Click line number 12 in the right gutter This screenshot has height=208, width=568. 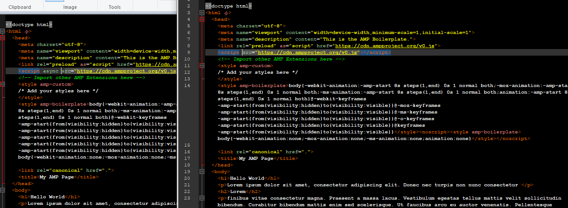tap(188, 72)
